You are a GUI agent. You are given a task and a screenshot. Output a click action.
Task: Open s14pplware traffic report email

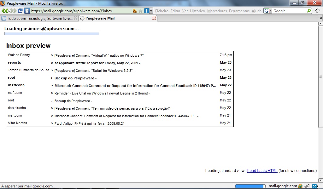(x=120, y=63)
